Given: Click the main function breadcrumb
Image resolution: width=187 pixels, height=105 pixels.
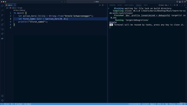Looking at the screenshot, I should pyautogui.click(x=20, y=8).
